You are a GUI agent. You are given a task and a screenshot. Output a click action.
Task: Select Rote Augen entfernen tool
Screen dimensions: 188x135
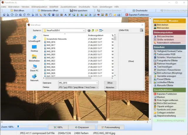tap(167, 100)
